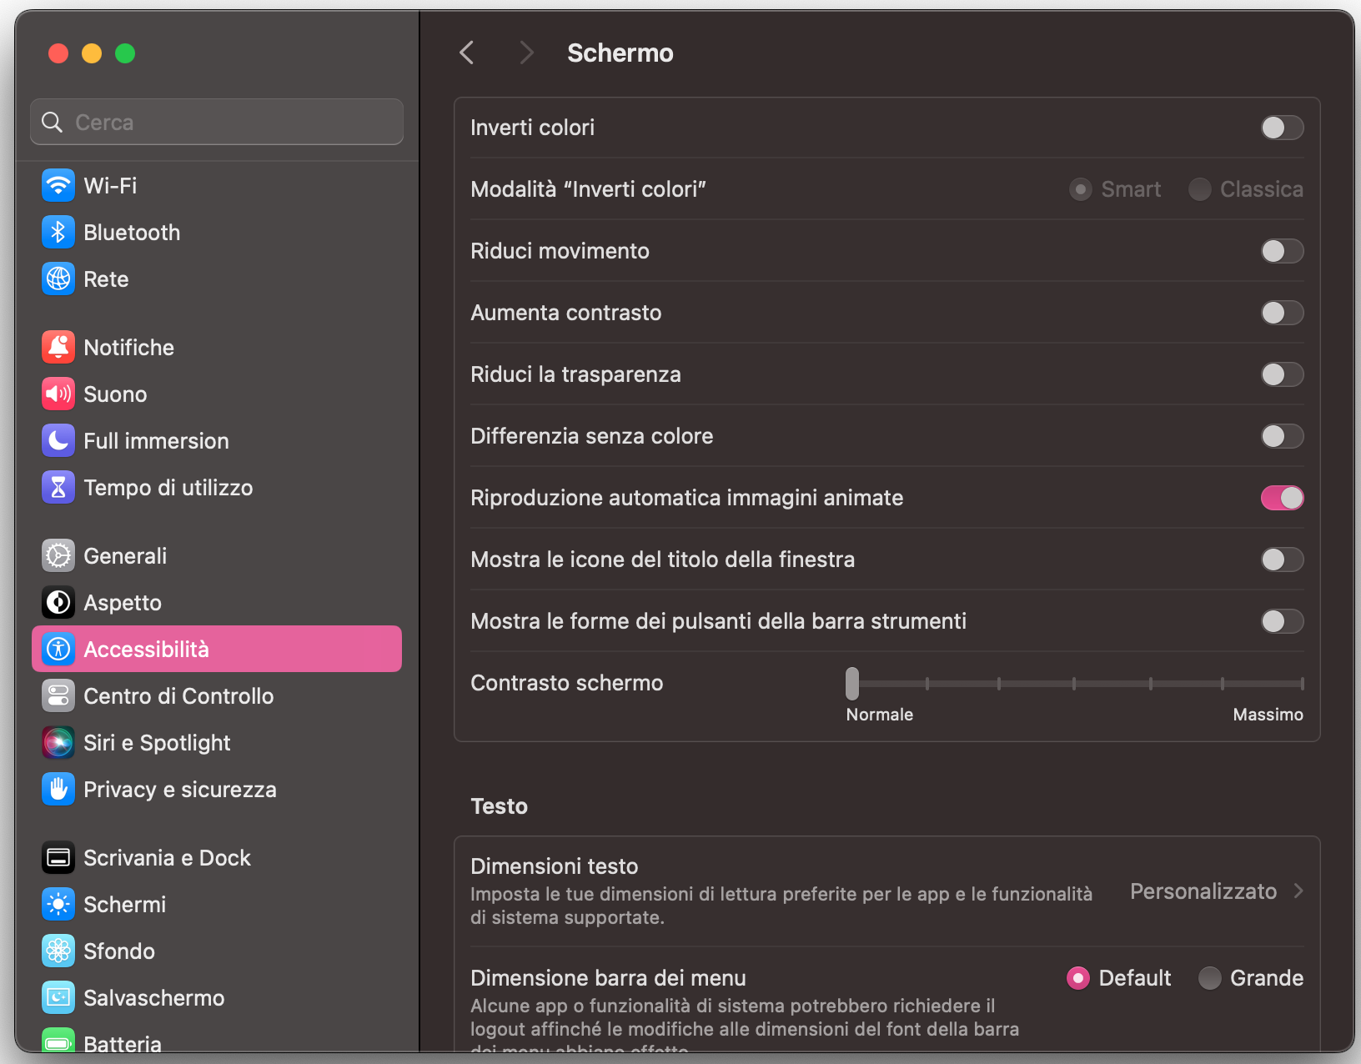Click the back chevron next to Schermo

(x=466, y=52)
